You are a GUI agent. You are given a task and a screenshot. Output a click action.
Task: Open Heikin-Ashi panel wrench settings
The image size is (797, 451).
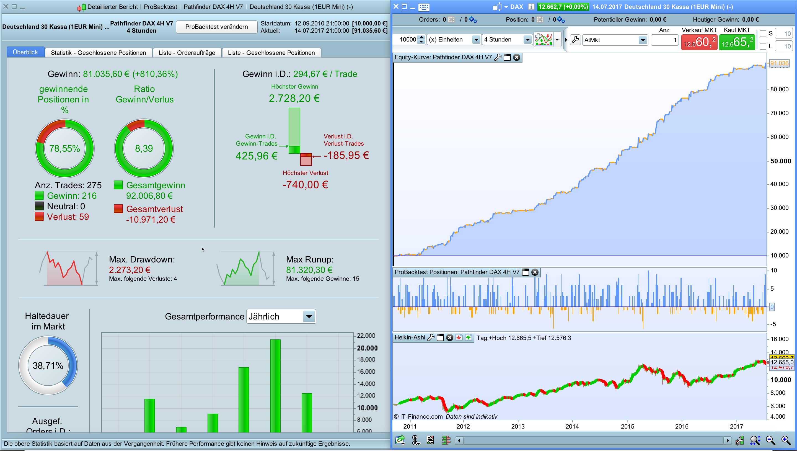point(431,338)
